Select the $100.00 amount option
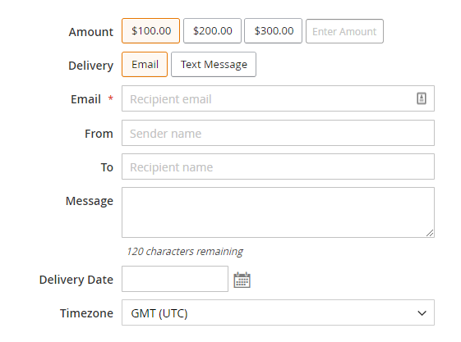The height and width of the screenshot is (342, 461). (151, 31)
